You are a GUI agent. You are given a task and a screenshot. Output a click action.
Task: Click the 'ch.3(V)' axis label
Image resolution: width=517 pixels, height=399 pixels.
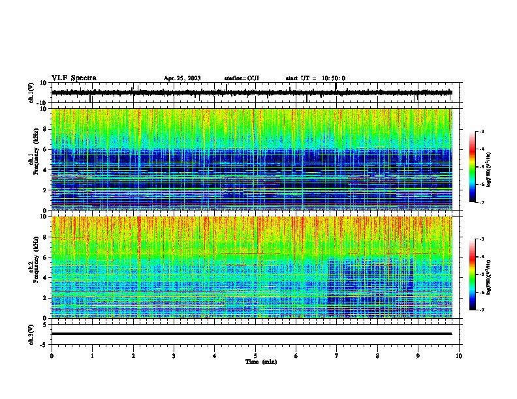[31, 334]
